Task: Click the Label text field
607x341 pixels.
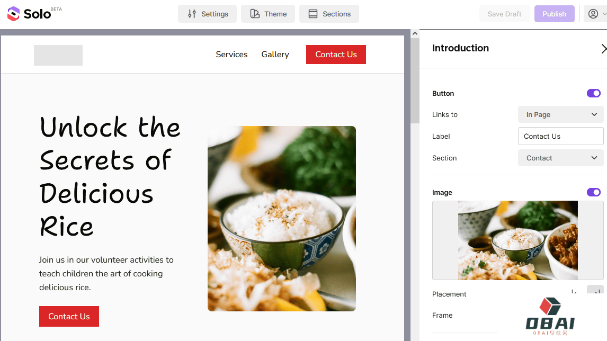Action: pyautogui.click(x=560, y=136)
